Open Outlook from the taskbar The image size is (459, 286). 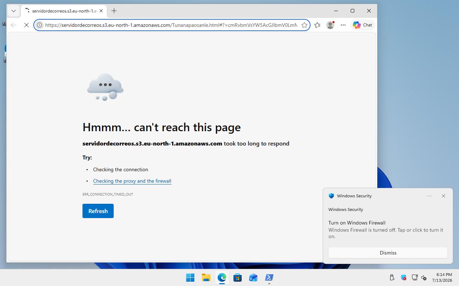tap(253, 277)
